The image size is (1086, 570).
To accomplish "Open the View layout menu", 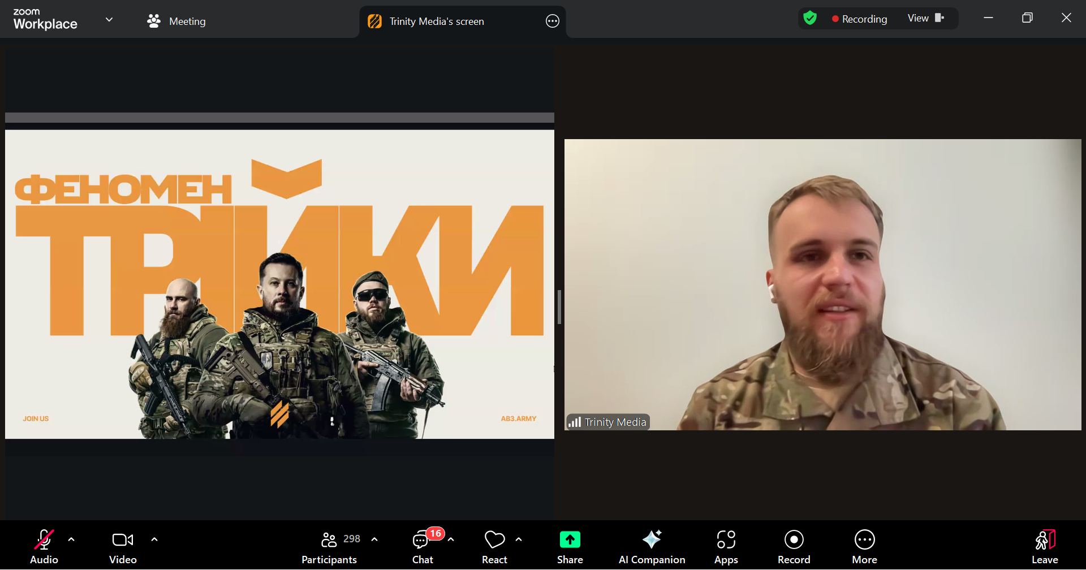I will click(x=925, y=19).
